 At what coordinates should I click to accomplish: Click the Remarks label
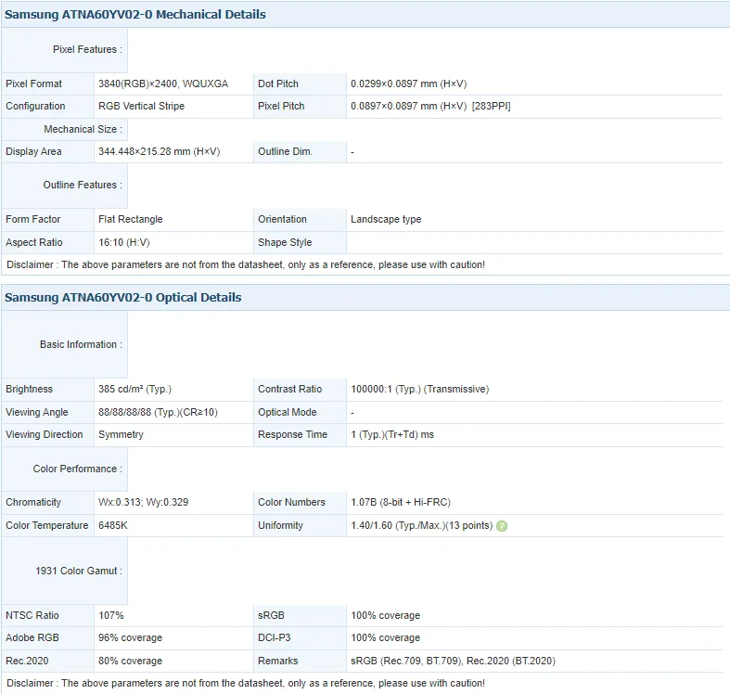(x=278, y=661)
